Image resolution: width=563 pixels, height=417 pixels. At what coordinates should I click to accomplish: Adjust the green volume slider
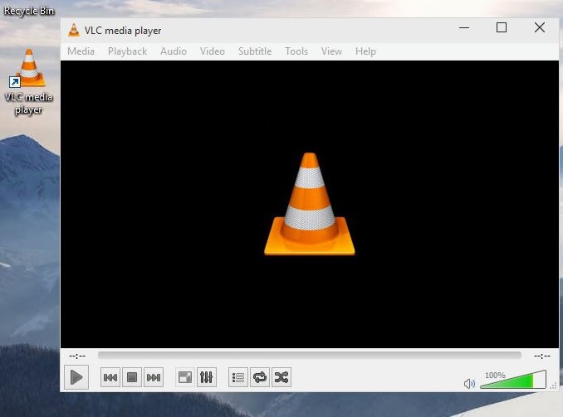coord(512,381)
